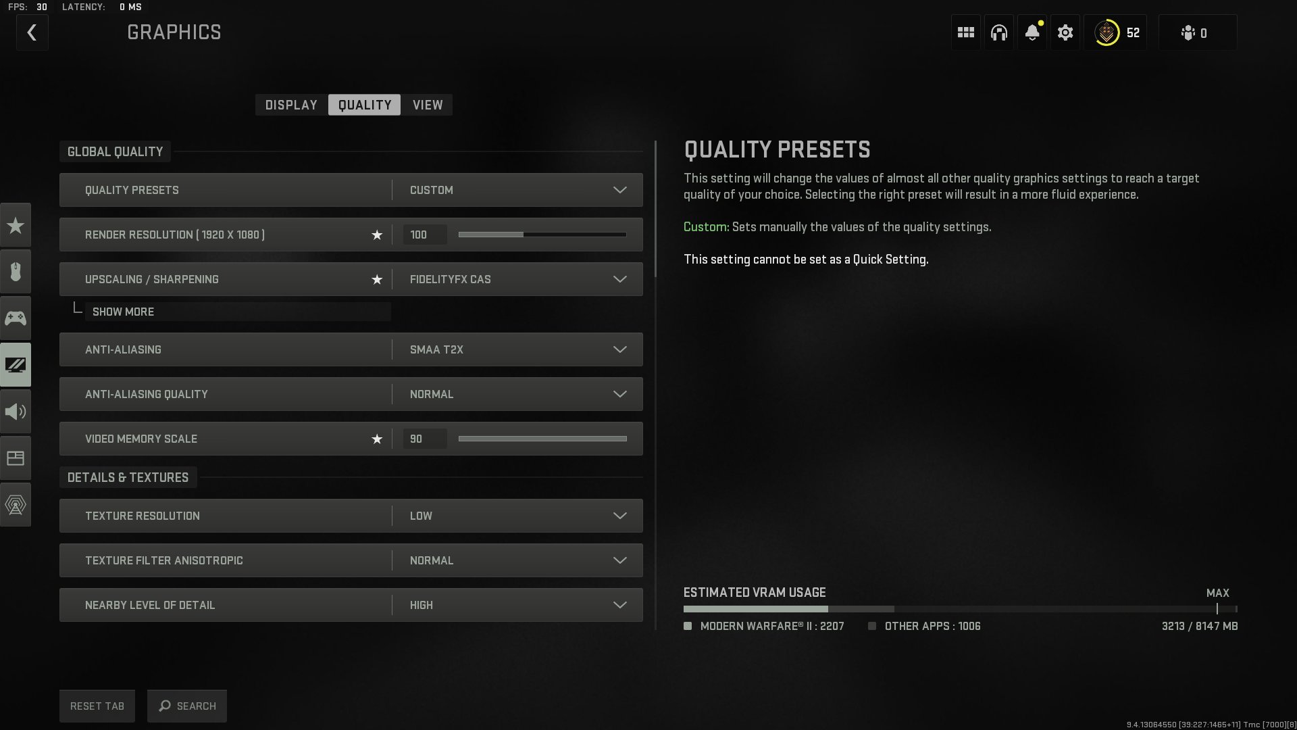Screen dimensions: 1297x730
Task: Open the voice chat headset panel
Action: tap(998, 32)
